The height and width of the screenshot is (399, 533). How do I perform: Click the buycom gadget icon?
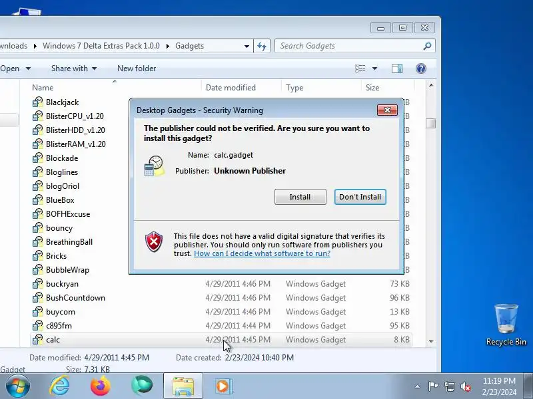click(38, 311)
